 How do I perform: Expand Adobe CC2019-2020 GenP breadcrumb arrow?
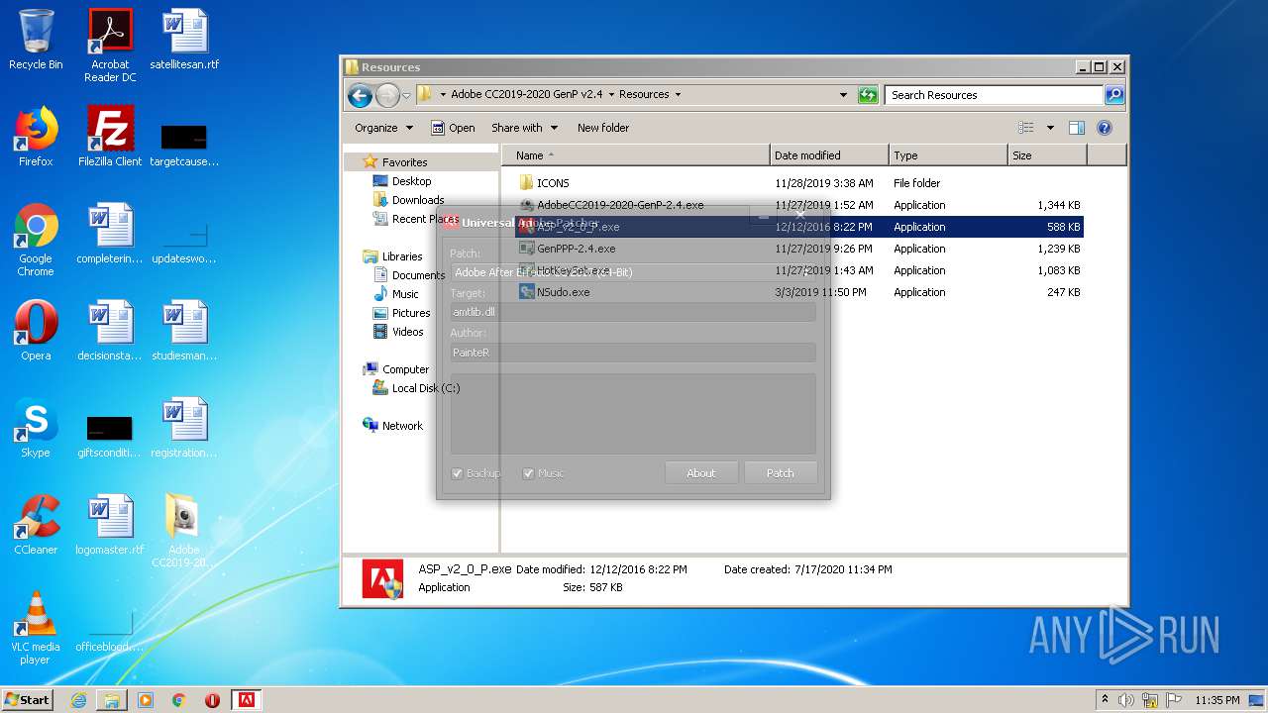point(611,95)
